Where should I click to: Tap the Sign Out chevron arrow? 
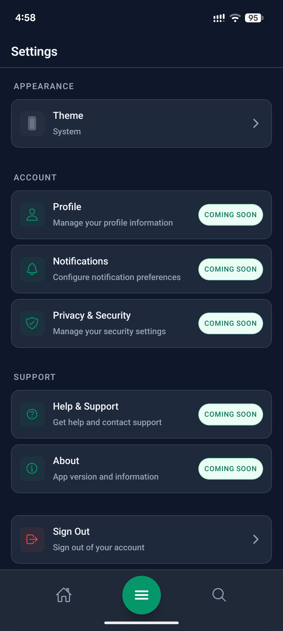[256, 539]
